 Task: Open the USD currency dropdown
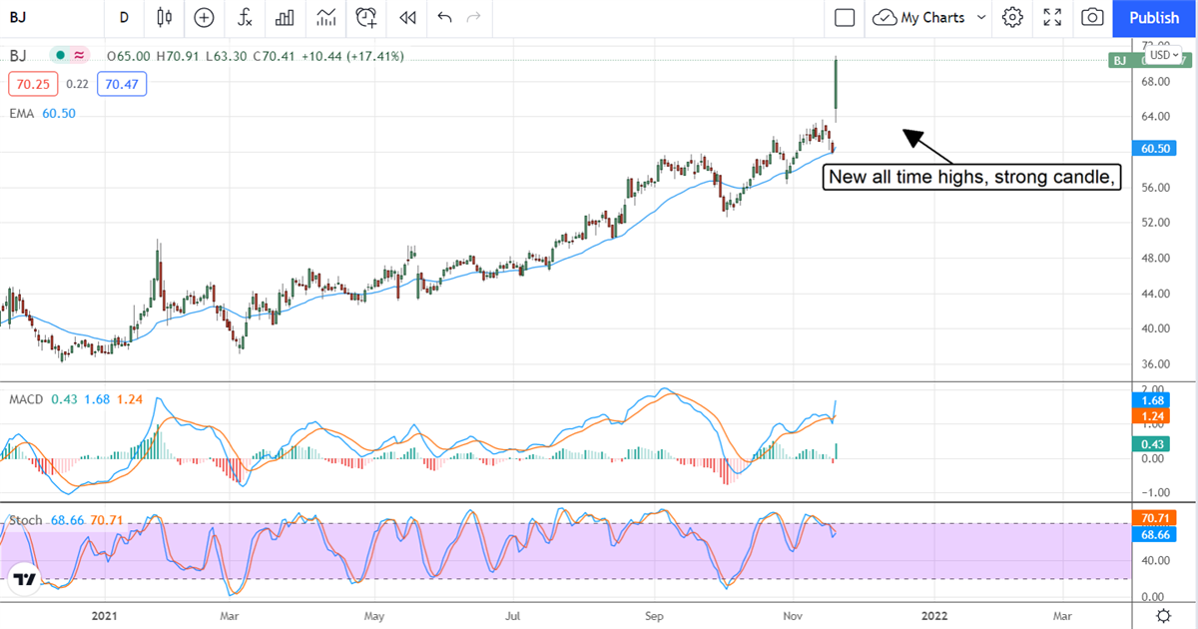tap(1162, 54)
